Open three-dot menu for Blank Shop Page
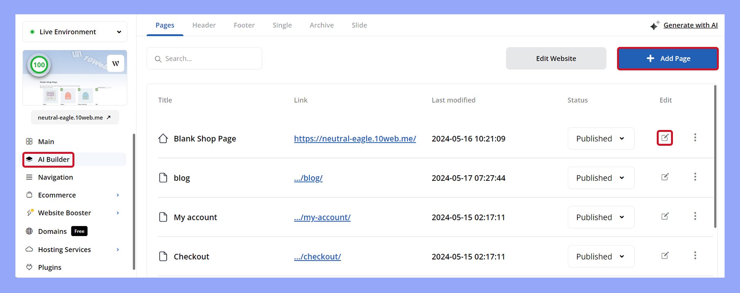The image size is (740, 293). coord(695,138)
